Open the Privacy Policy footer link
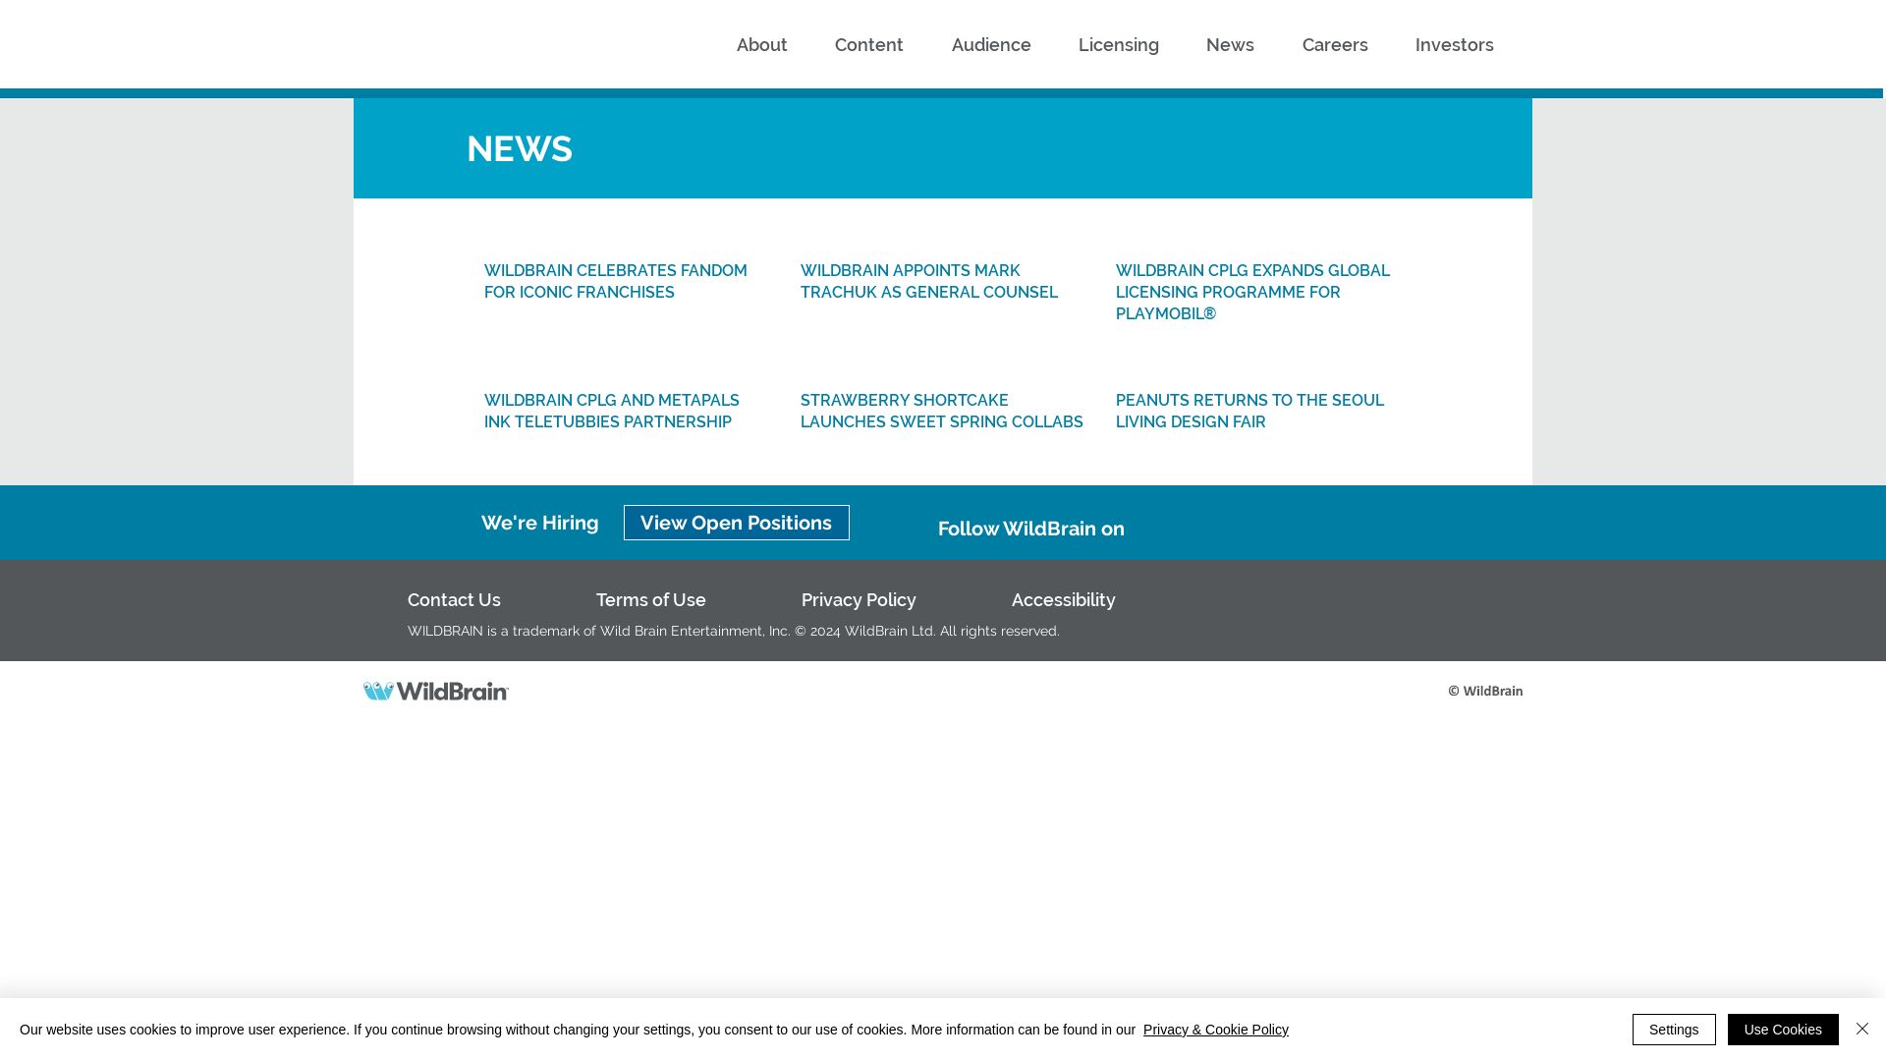Screen dimensions: 1886x1061 pos(859,599)
